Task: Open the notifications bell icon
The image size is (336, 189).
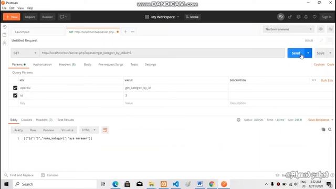Action: (306, 17)
